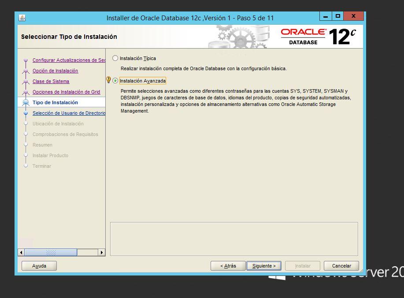Image resolution: width=404 pixels, height=298 pixels.
Task: Select the Instalación Típica radio button
Action: (115, 58)
